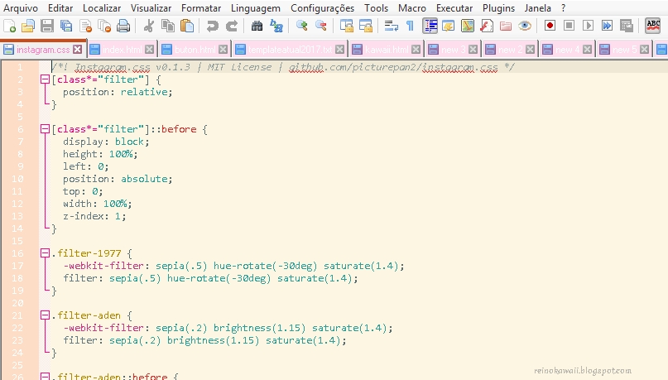The image size is (668, 380).
Task: Copy selection toolbar icon
Action: click(x=168, y=26)
